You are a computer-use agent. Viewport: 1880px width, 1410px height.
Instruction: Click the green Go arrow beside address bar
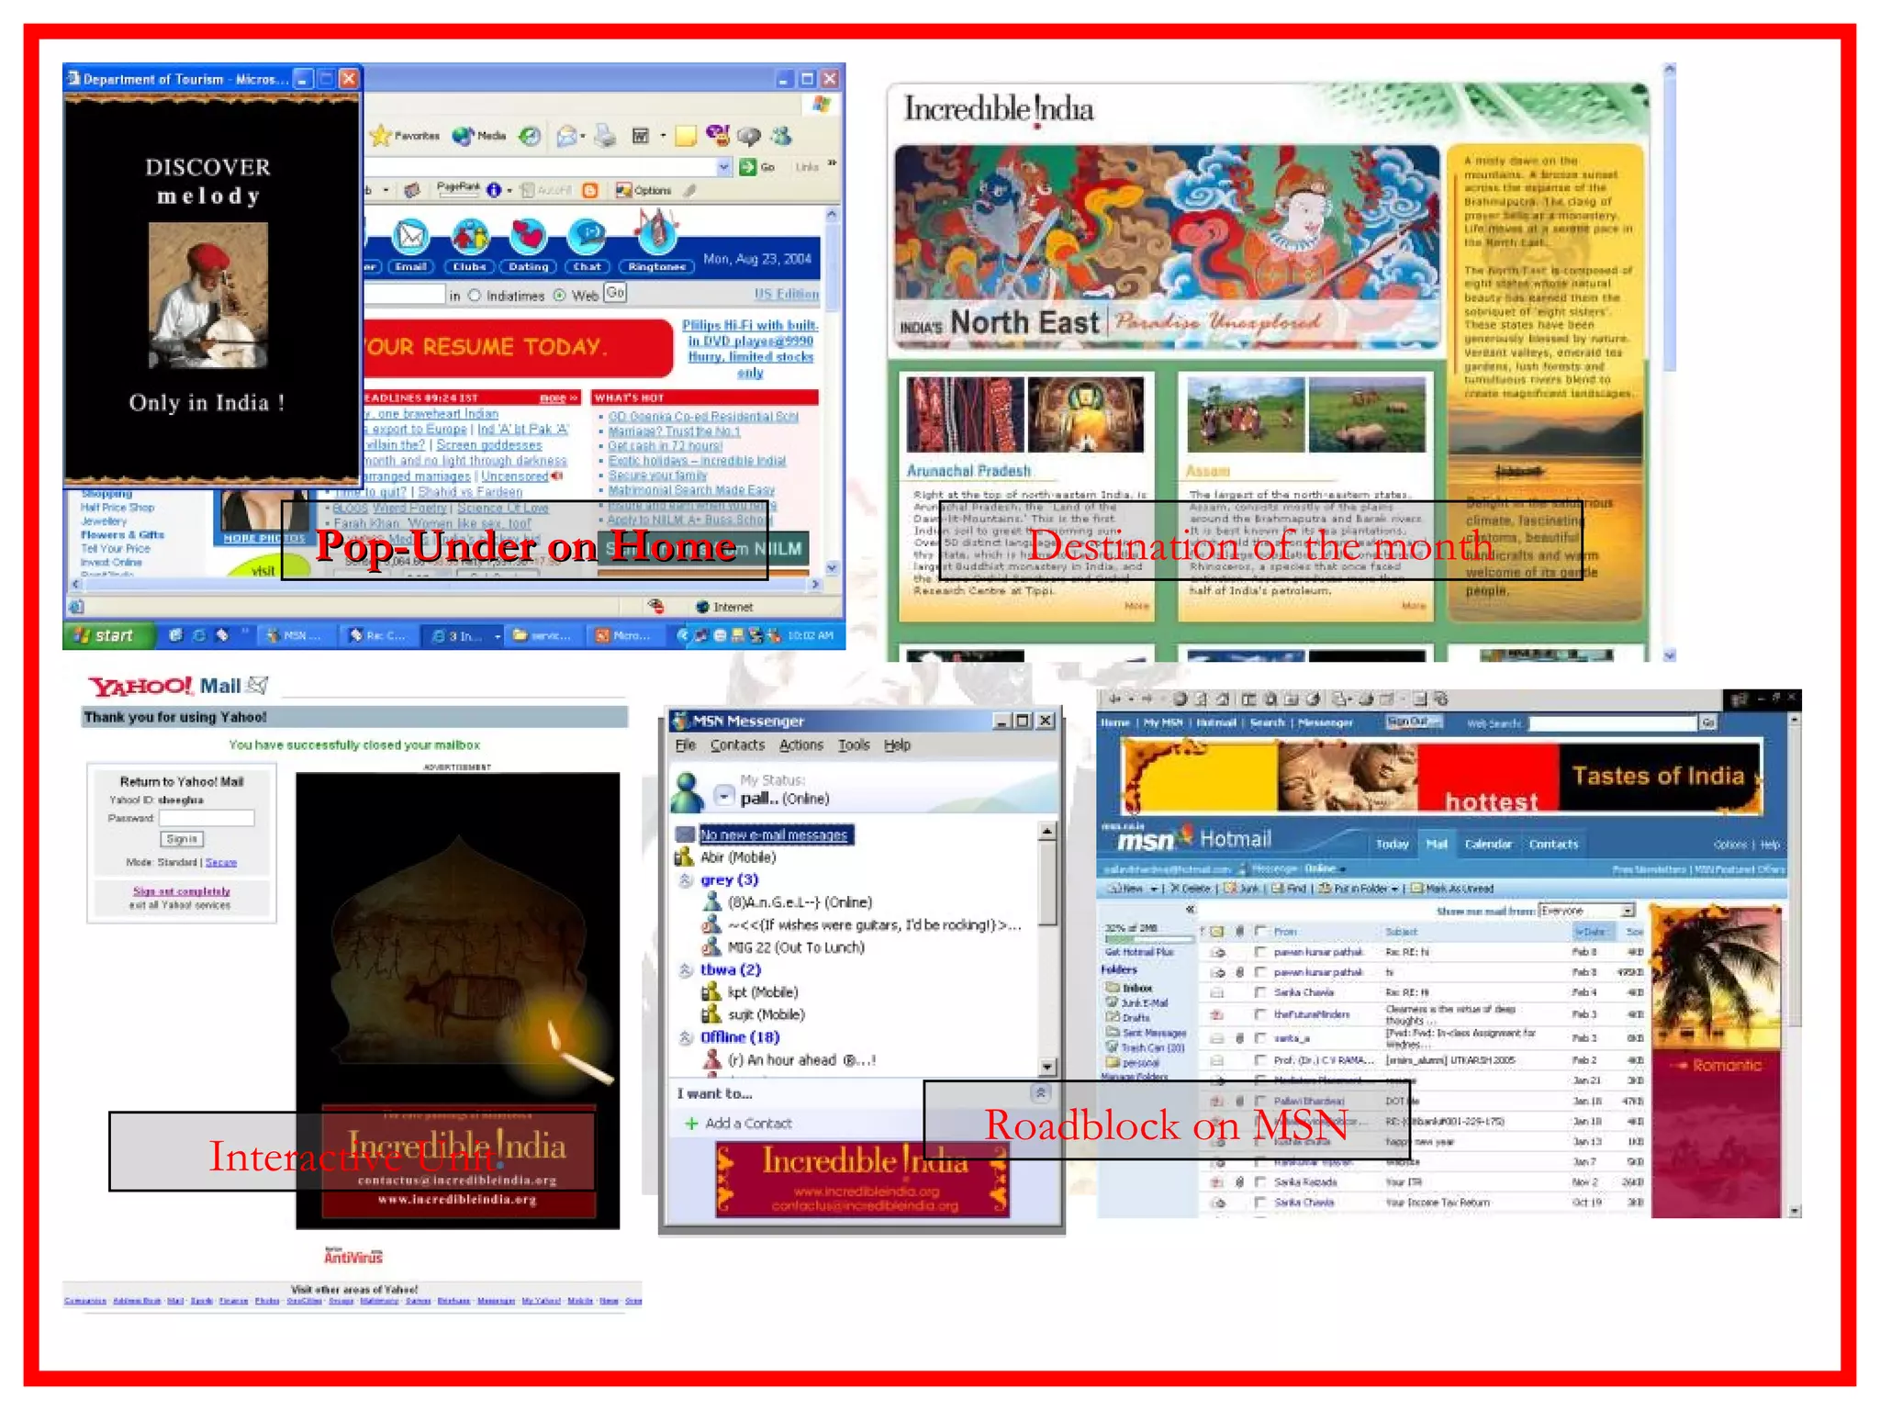tap(748, 166)
